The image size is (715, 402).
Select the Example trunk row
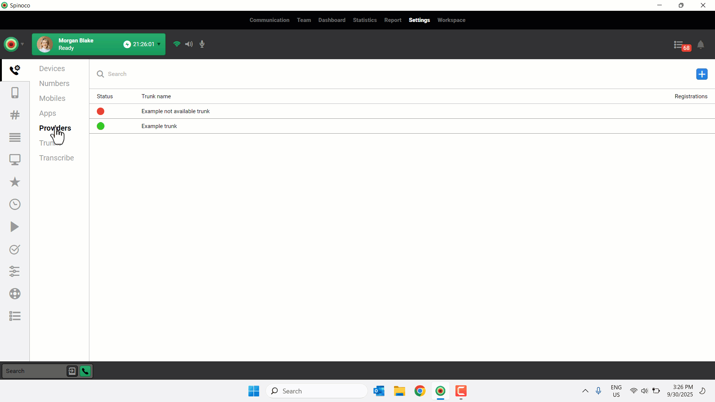pos(159,126)
